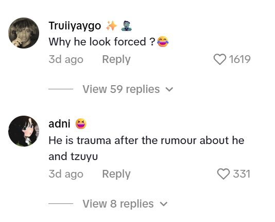This screenshot has width=275, height=222.
Task: Click the laughing emoji next to adni
Action: coord(81,123)
